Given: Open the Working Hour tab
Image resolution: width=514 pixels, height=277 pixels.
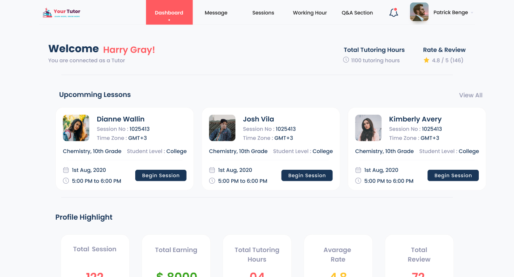Looking at the screenshot, I should tap(310, 13).
